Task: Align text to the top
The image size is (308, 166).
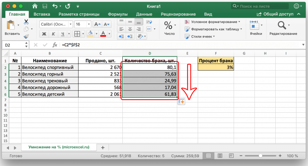Action: coord(121,21)
